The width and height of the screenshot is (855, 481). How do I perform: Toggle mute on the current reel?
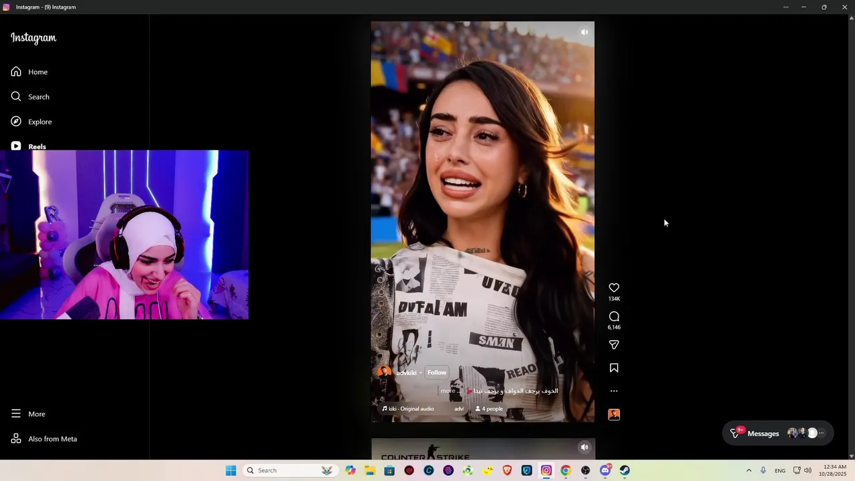click(x=584, y=32)
